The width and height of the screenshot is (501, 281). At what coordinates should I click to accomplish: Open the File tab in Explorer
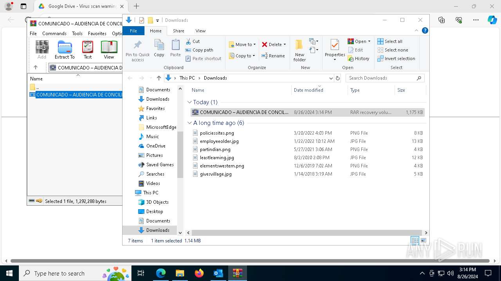133,31
